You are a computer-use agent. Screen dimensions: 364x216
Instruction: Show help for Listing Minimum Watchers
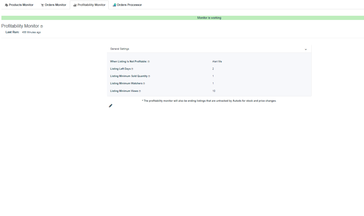pyautogui.click(x=144, y=83)
